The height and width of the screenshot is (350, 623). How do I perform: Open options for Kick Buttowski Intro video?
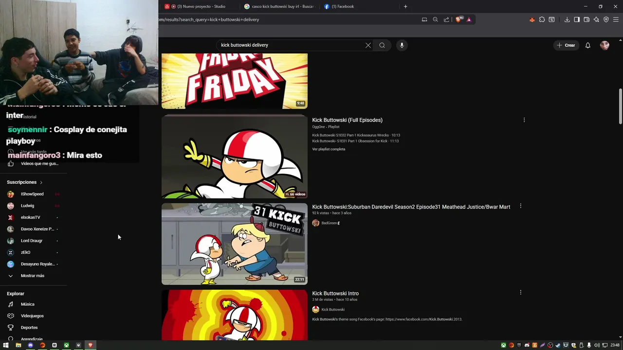pyautogui.click(x=521, y=293)
